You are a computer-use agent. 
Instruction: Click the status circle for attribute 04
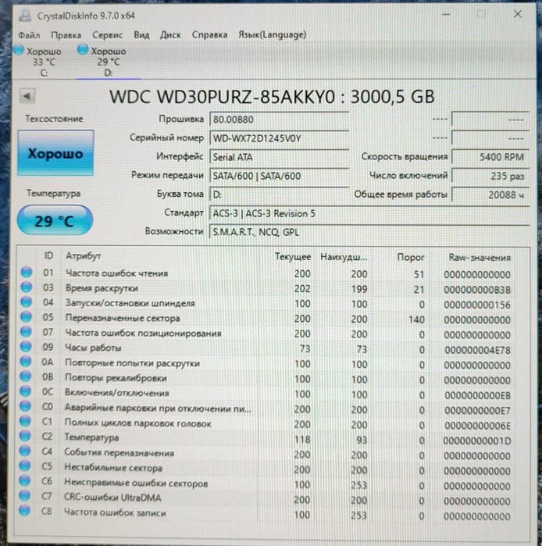tap(26, 302)
